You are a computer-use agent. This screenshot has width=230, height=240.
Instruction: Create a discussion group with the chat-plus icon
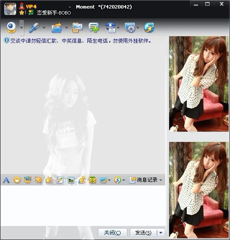click(x=94, y=28)
